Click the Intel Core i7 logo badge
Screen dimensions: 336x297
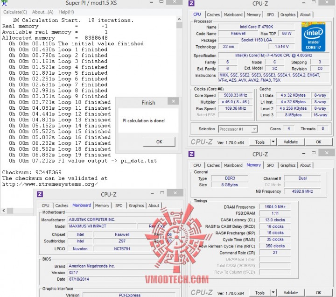pyautogui.click(x=313, y=36)
